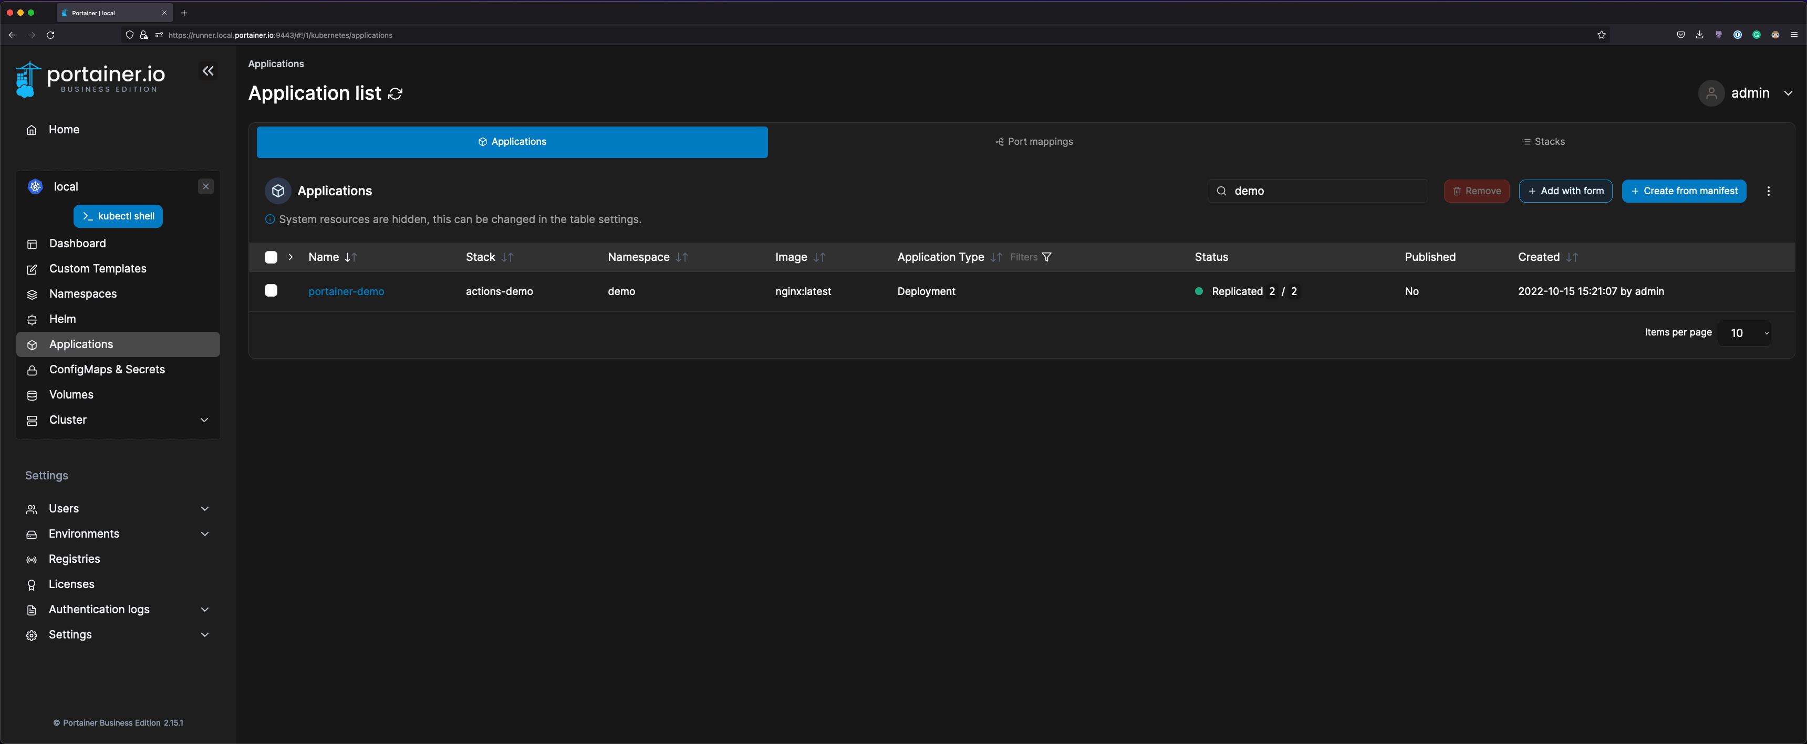This screenshot has height=744, width=1807.
Task: Open Dashboard in sidebar
Action: pyautogui.click(x=77, y=243)
